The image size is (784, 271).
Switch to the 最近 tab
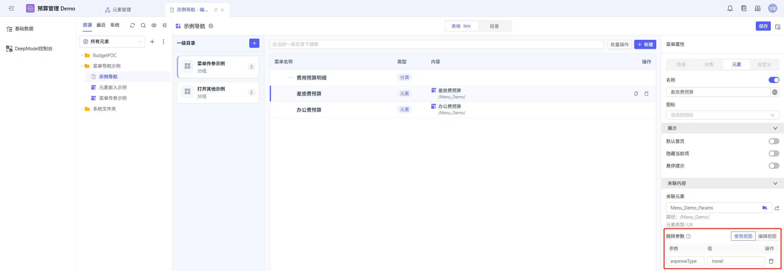(x=101, y=25)
